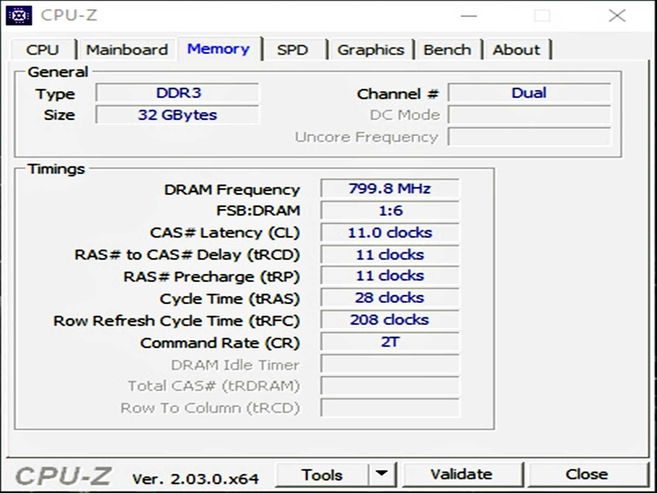
Task: Click the empty Total CAS# (tRDRAM) field
Action: point(390,386)
